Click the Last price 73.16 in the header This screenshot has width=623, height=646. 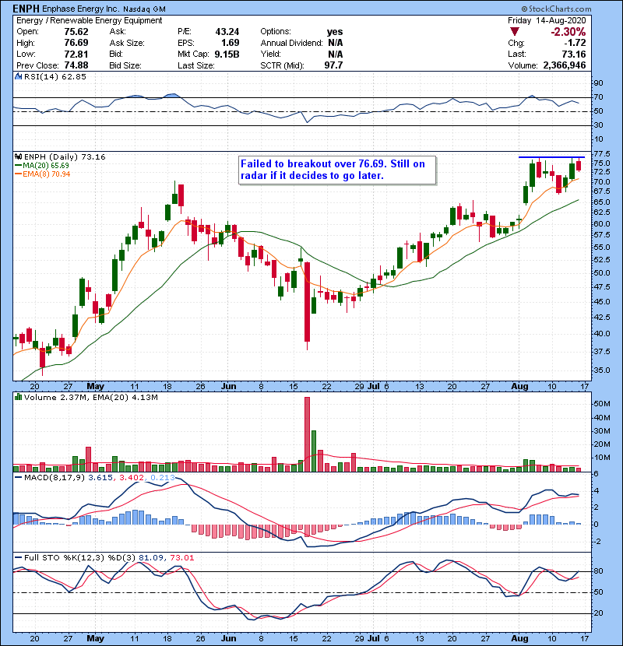point(574,54)
